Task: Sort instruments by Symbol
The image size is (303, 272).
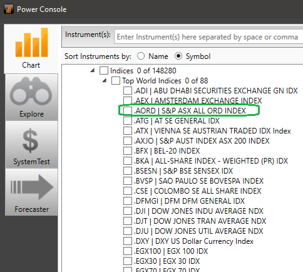Action: [x=178, y=56]
